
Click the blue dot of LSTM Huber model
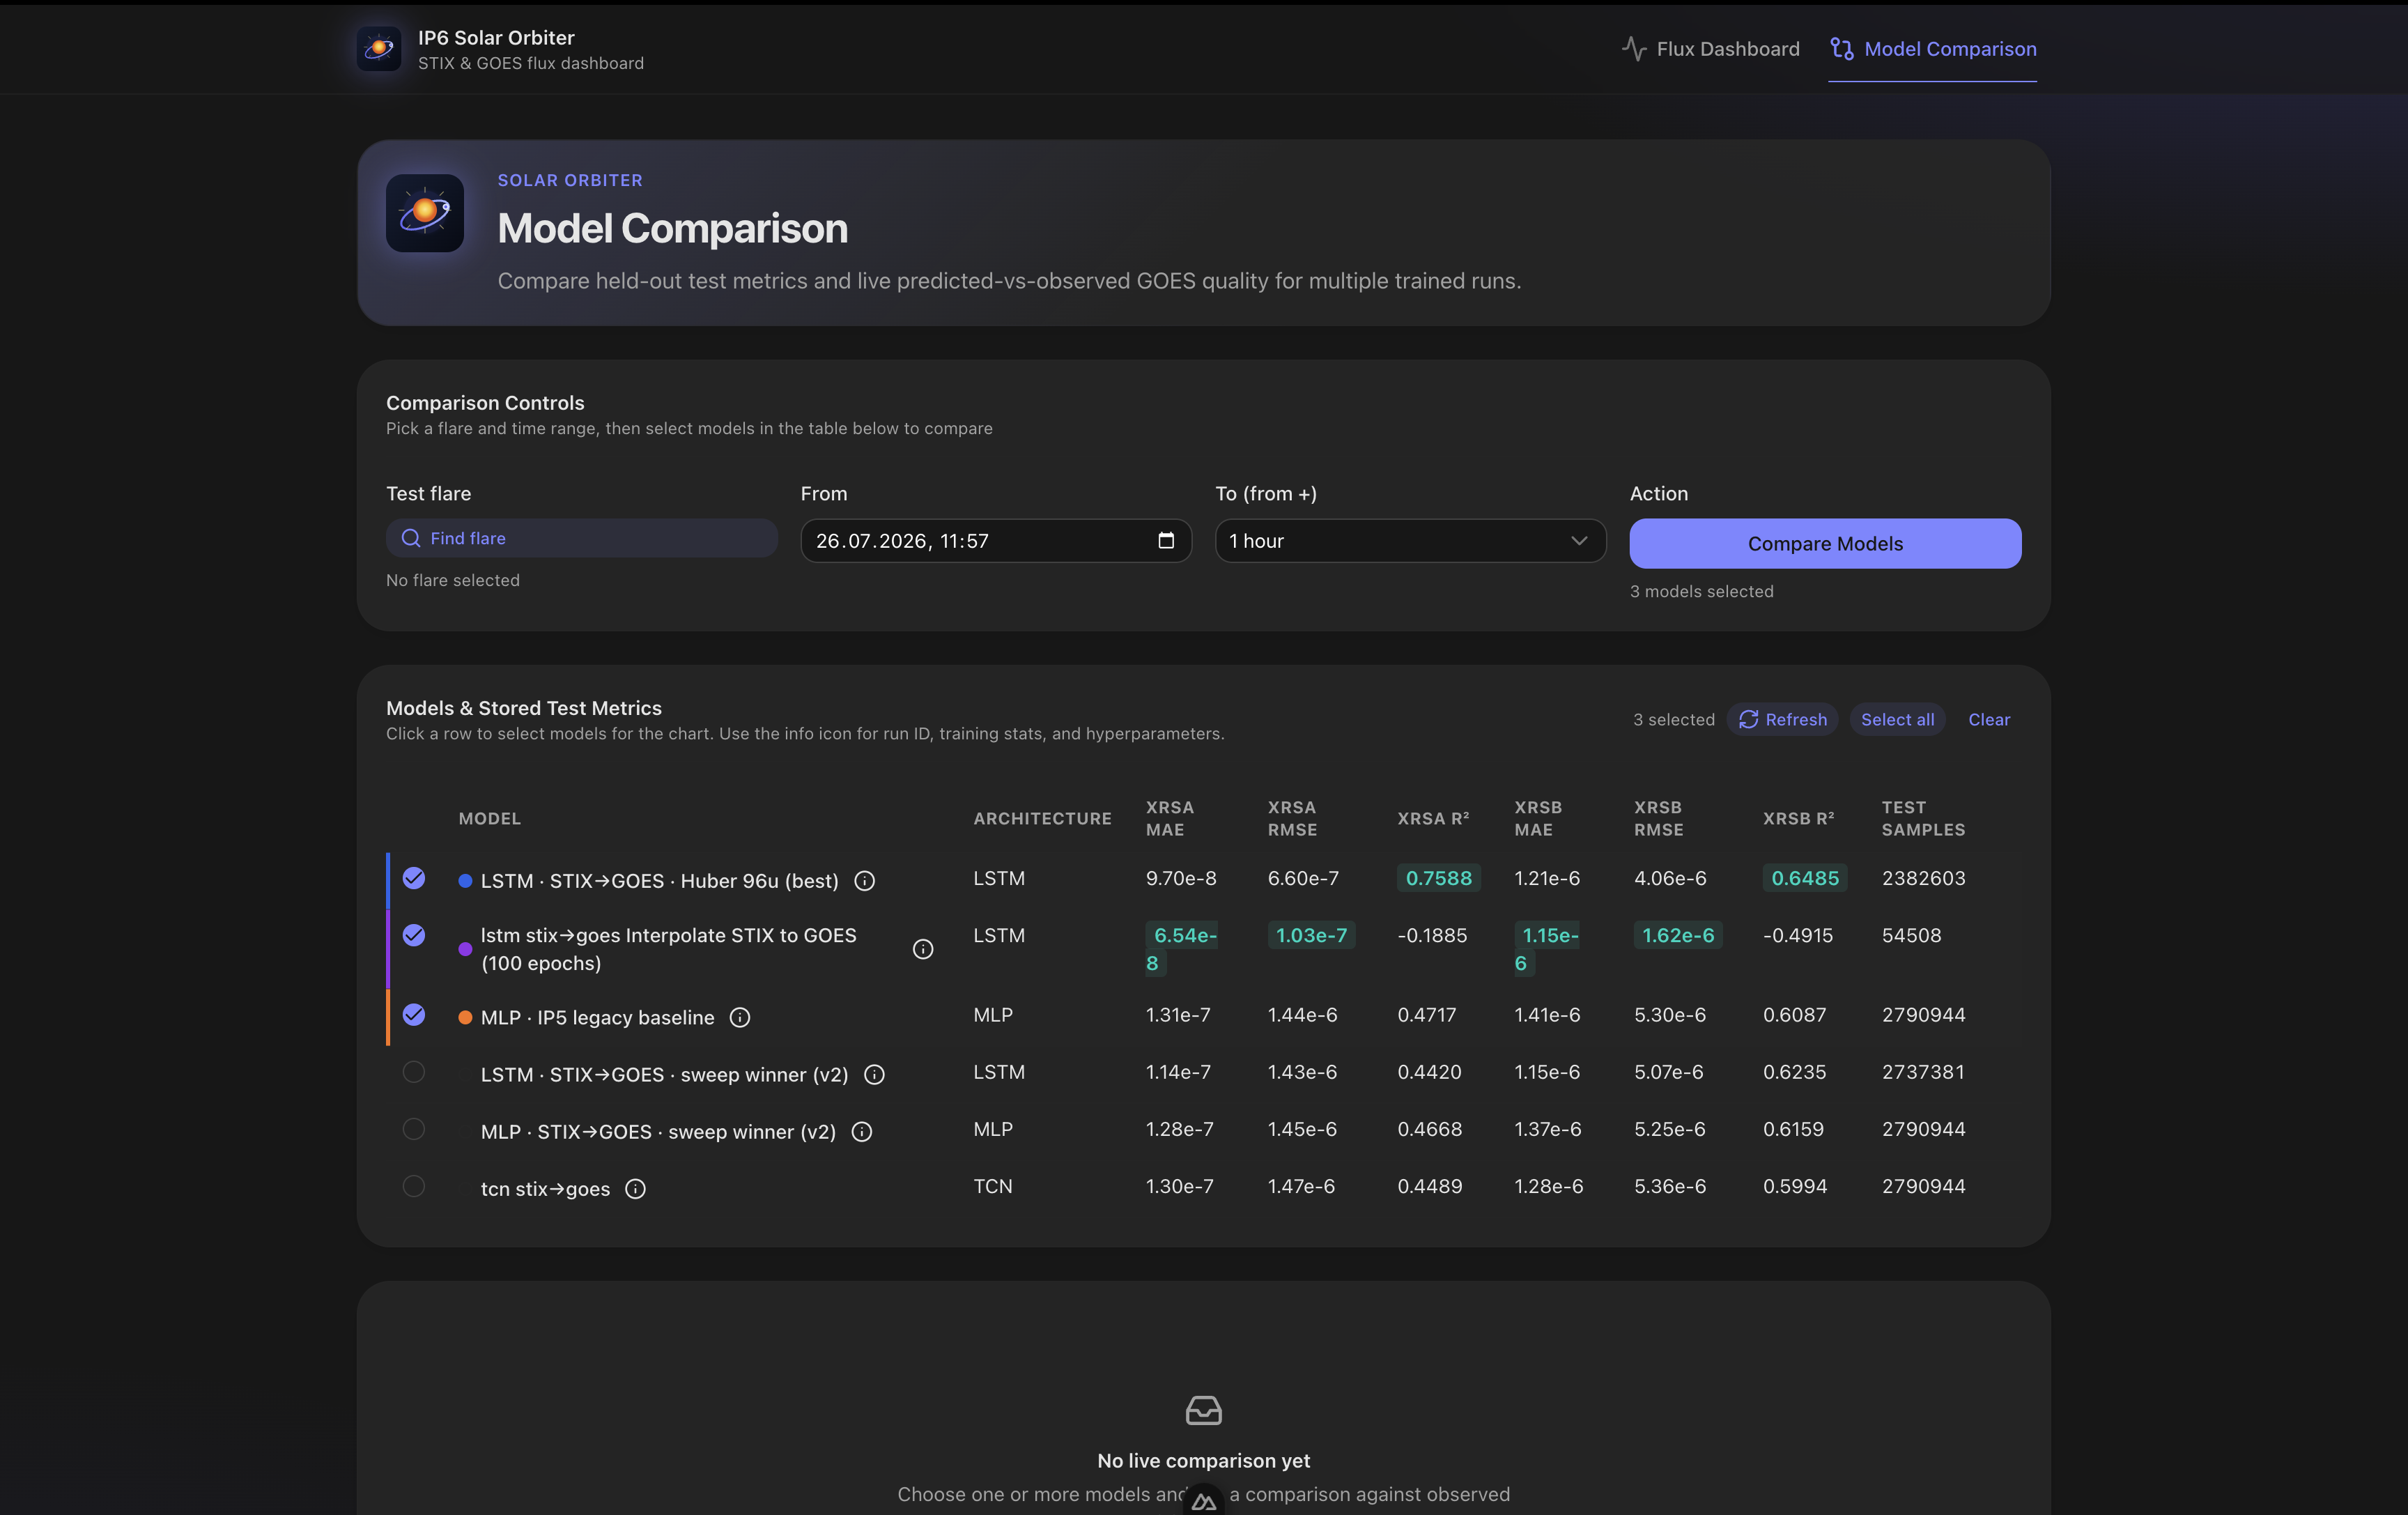click(x=465, y=881)
